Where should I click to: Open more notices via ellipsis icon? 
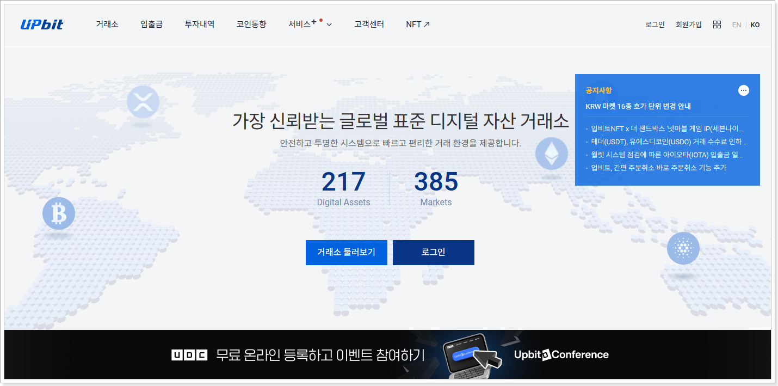744,90
